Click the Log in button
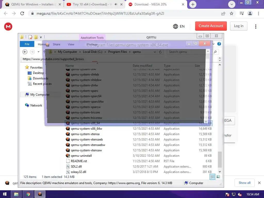 point(238,26)
